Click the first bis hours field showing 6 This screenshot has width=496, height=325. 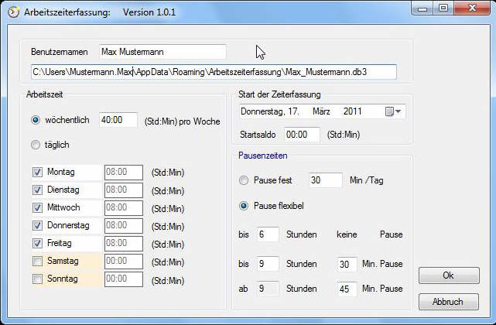pyautogui.click(x=268, y=234)
